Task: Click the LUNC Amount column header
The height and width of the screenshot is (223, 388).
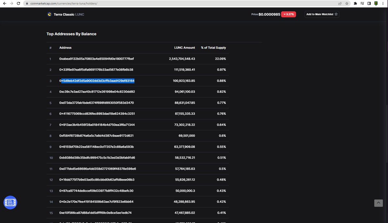Action: [x=185, y=48]
